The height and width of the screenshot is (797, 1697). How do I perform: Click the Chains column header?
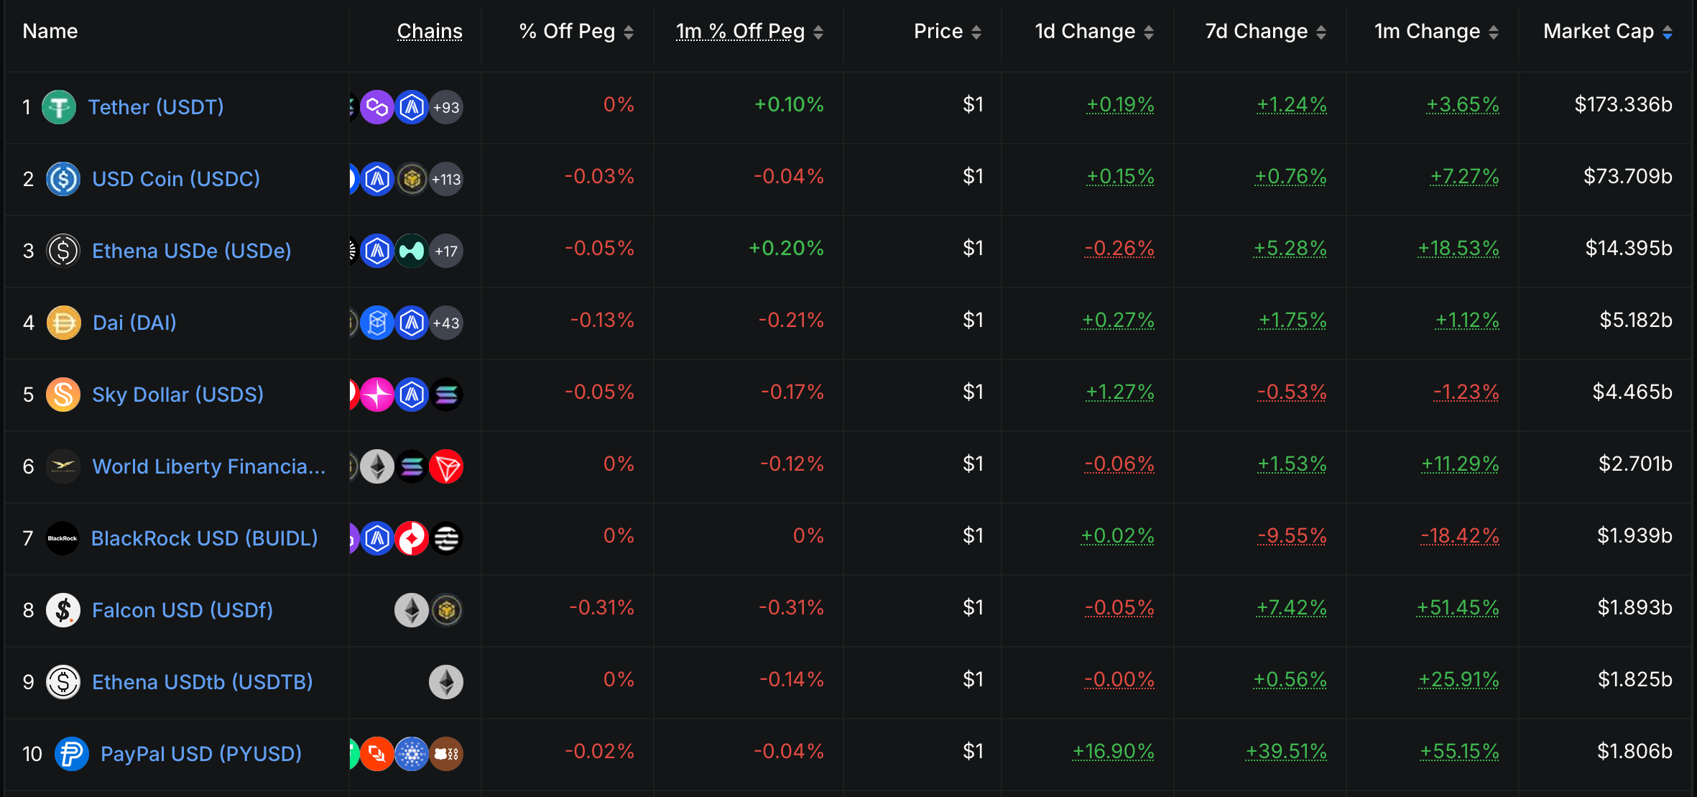coord(430,32)
